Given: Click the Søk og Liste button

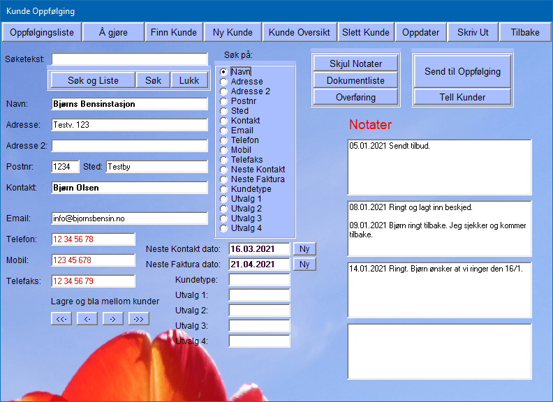Looking at the screenshot, I should [93, 80].
